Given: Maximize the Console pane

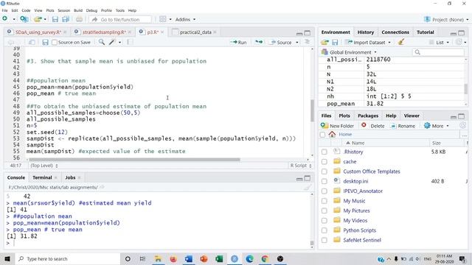Looking at the screenshot, I should coord(308,178).
